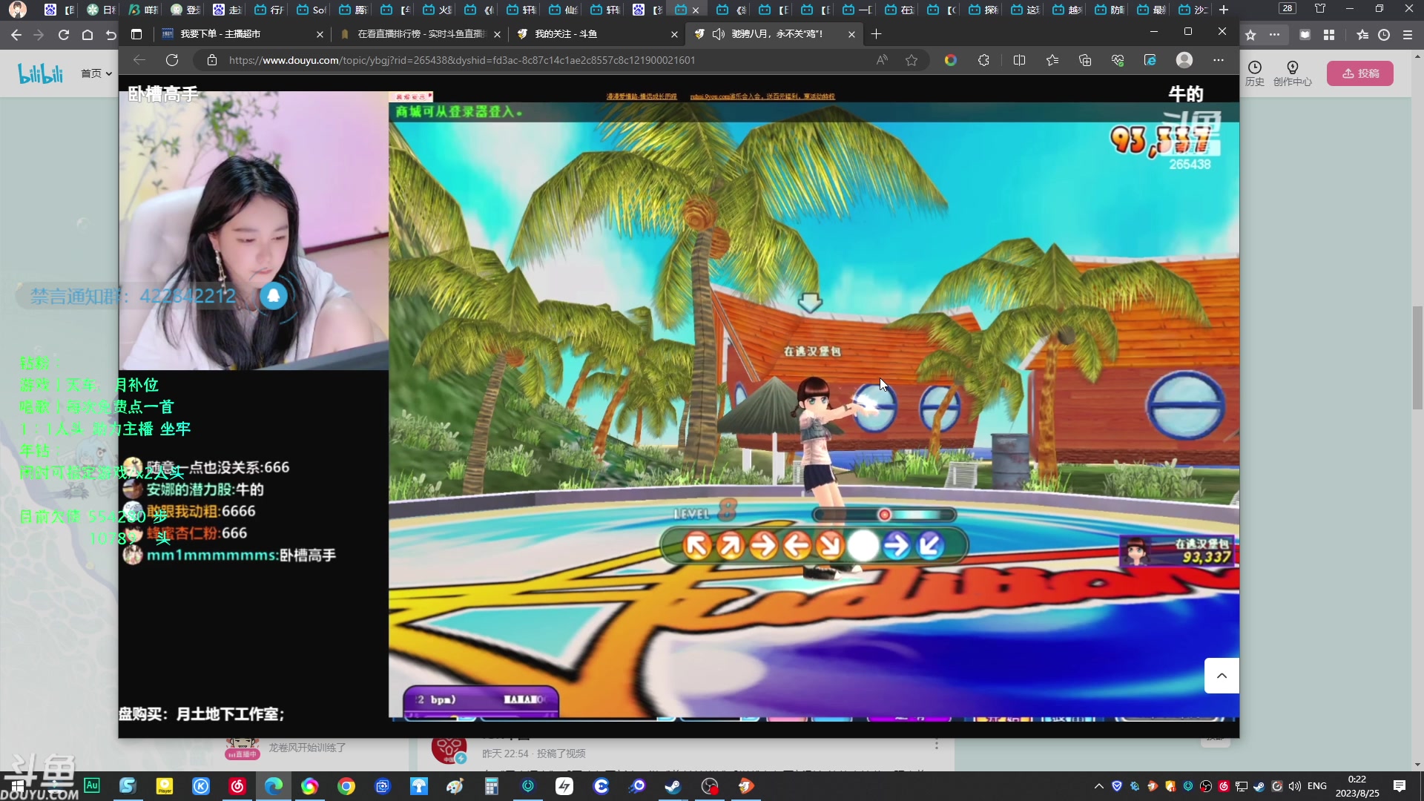Click the back arrow in Edge toolbar

139,60
